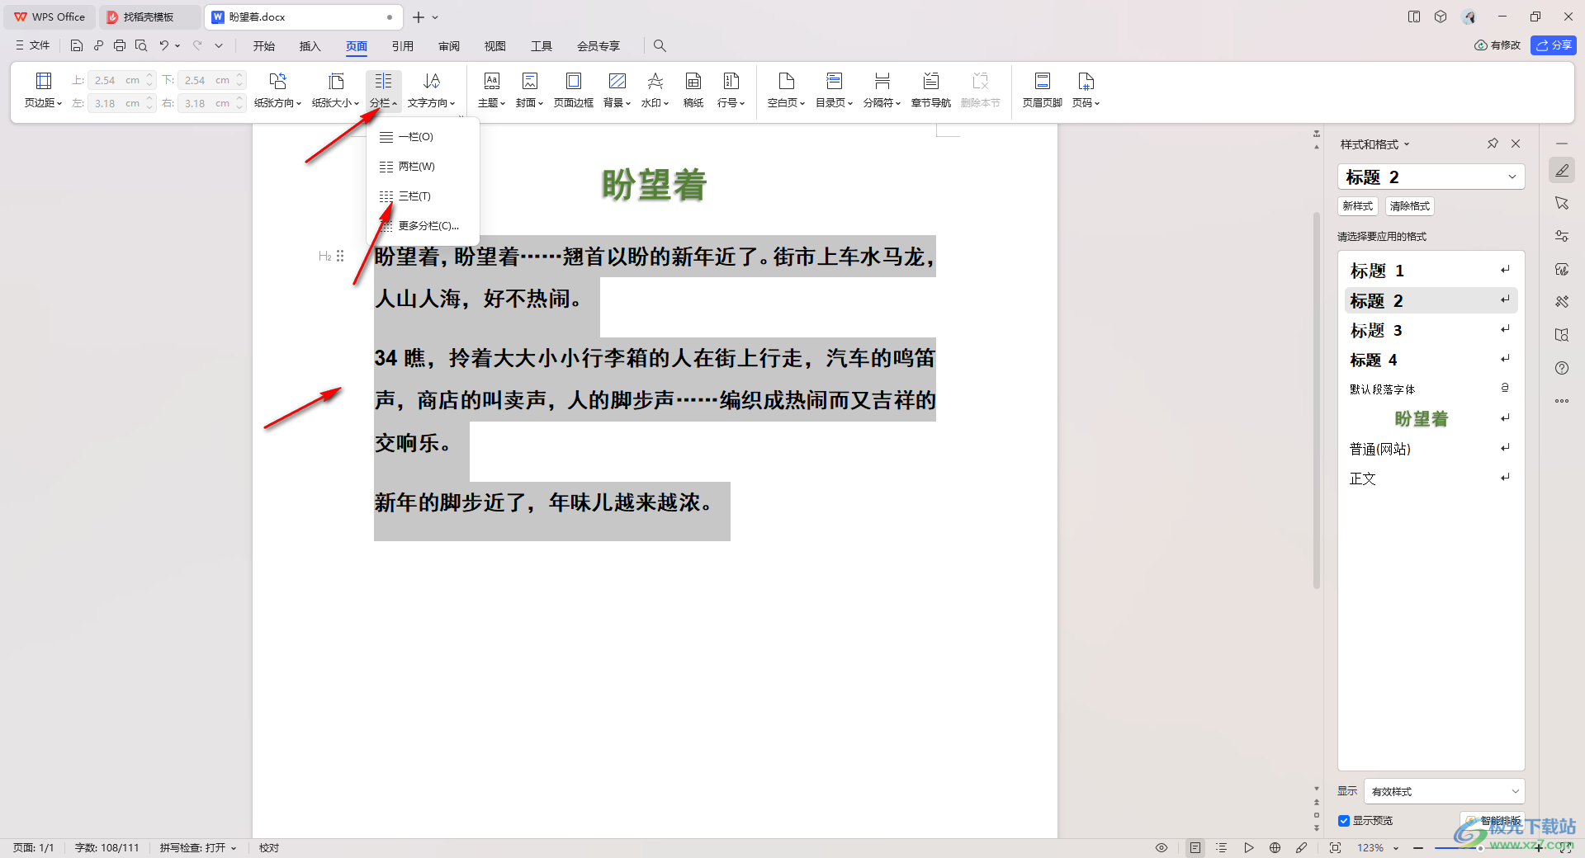Pin the styles and formatting pane
This screenshot has width=1585, height=858.
pyautogui.click(x=1493, y=144)
